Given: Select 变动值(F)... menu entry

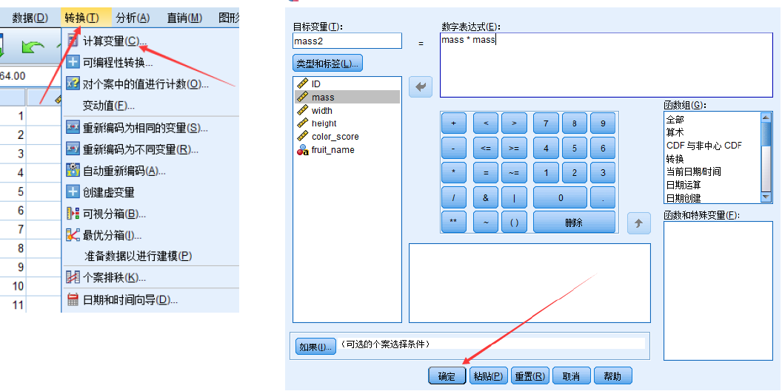Looking at the screenshot, I should click(x=109, y=106).
